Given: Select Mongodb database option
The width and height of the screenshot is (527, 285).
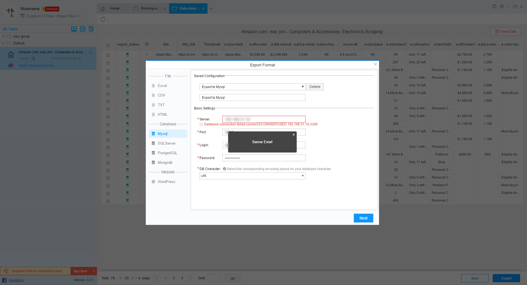Looking at the screenshot, I should 165,163.
